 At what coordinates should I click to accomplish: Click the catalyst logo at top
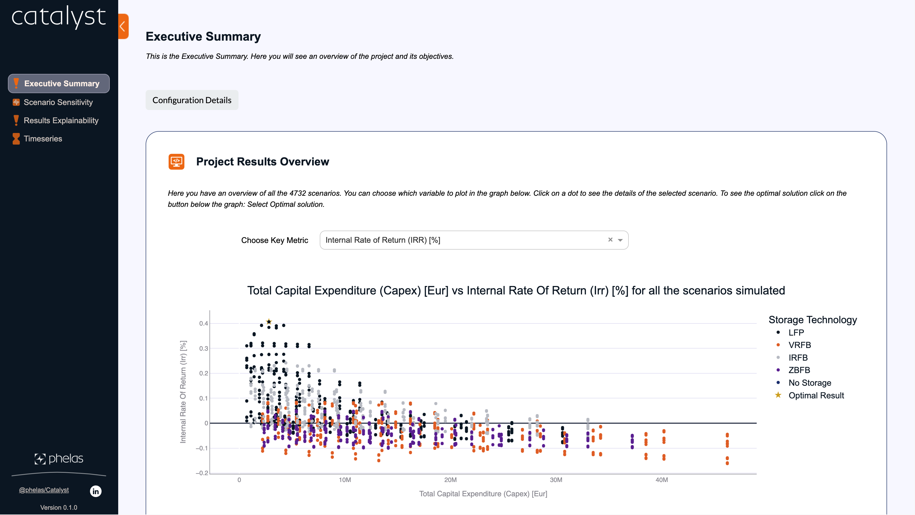59,17
